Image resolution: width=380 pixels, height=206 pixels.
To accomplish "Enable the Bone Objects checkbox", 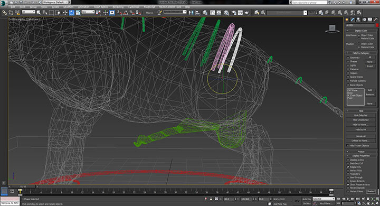I will tap(348, 85).
